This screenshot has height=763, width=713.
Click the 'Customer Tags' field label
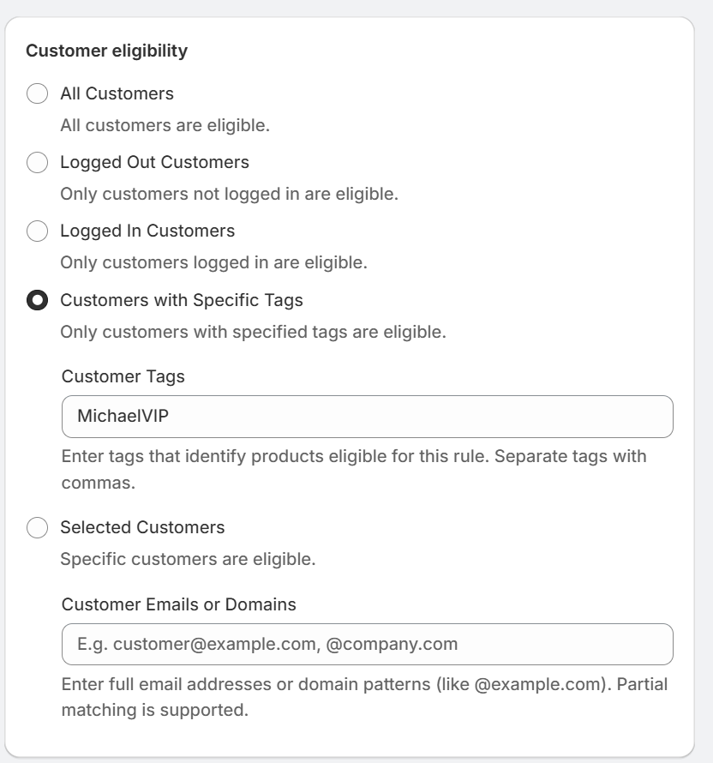pos(123,376)
